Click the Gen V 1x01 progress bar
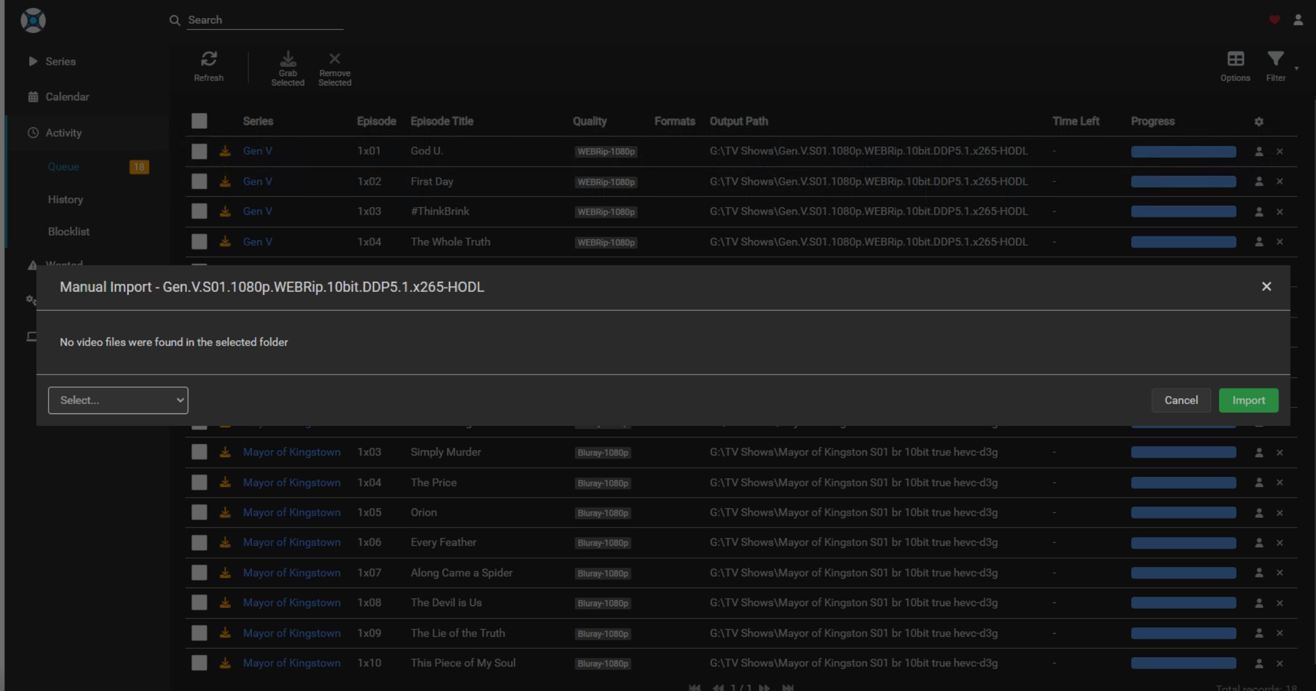1316x691 pixels. pyautogui.click(x=1183, y=152)
